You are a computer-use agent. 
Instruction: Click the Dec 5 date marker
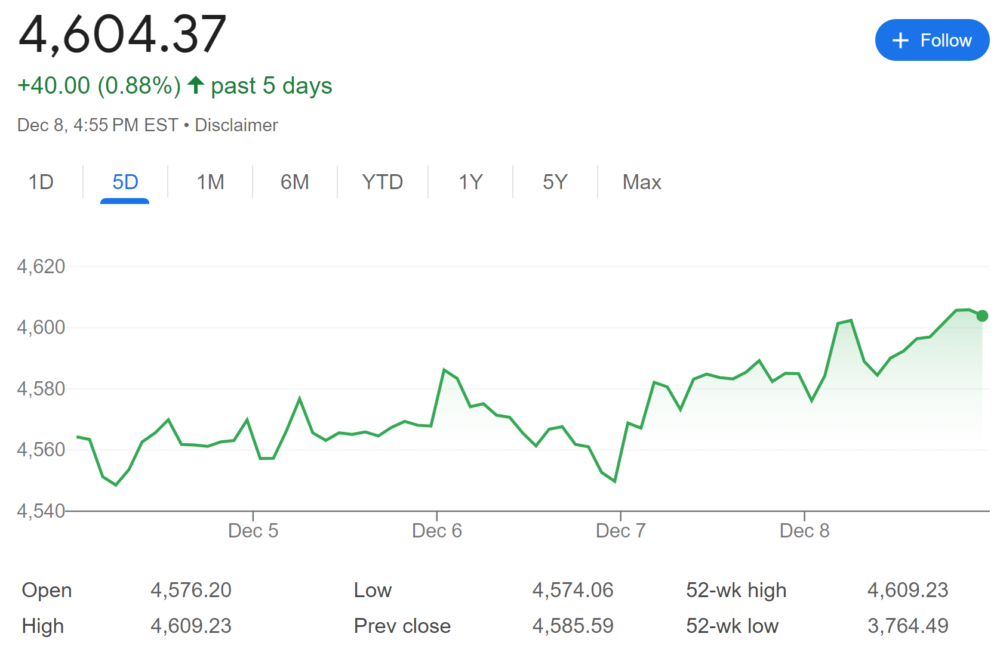tap(253, 530)
